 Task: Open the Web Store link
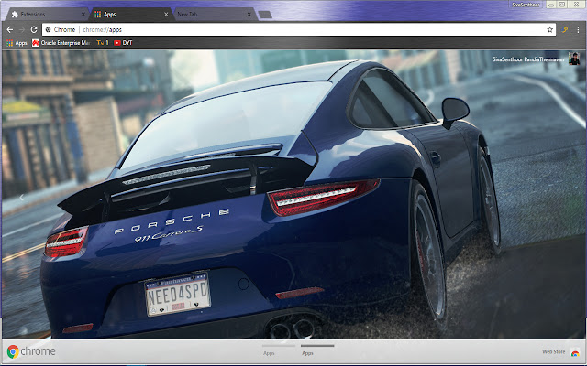coord(560,351)
